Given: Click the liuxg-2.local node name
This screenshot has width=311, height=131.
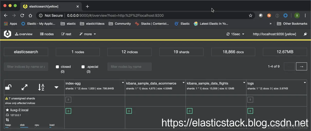Looking at the screenshot, I should (19, 110).
